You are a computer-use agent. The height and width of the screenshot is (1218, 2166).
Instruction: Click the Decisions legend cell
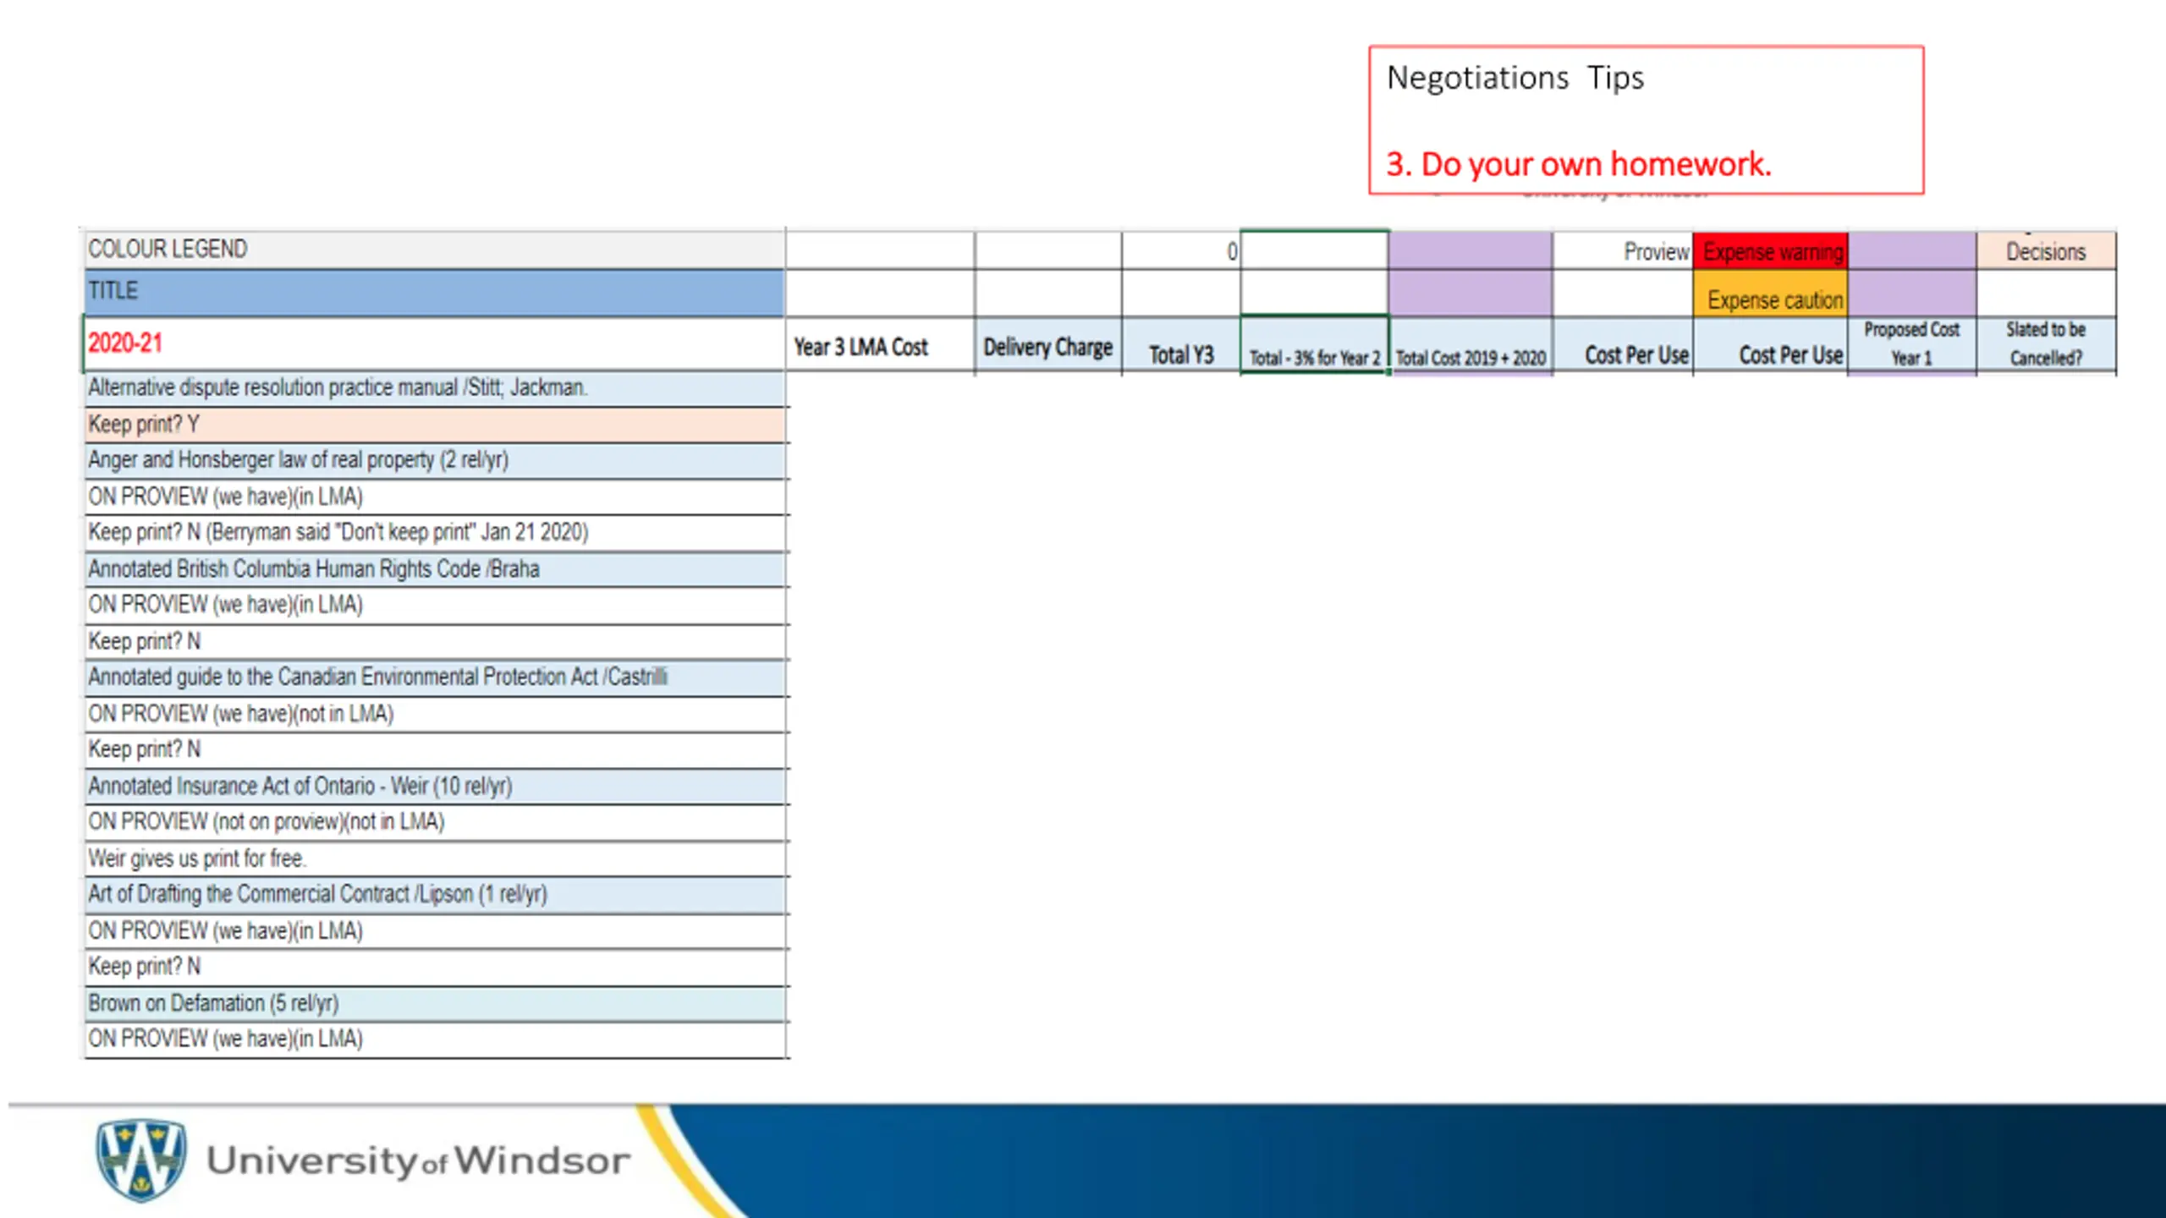click(x=2046, y=251)
